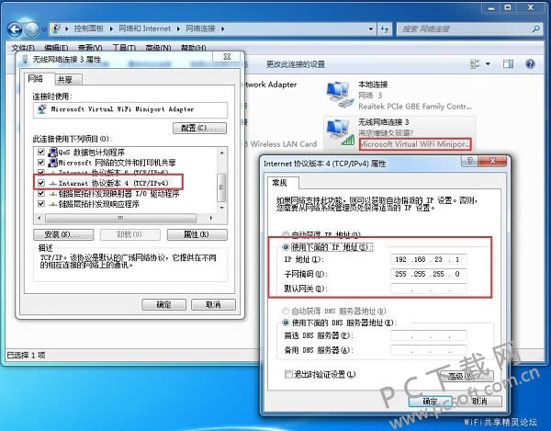Click 更改此连接的设置 toolbar command
The image size is (551, 431).
pos(296,64)
